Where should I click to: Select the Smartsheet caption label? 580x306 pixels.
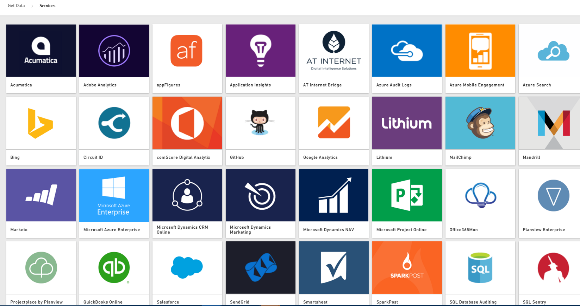(x=315, y=302)
